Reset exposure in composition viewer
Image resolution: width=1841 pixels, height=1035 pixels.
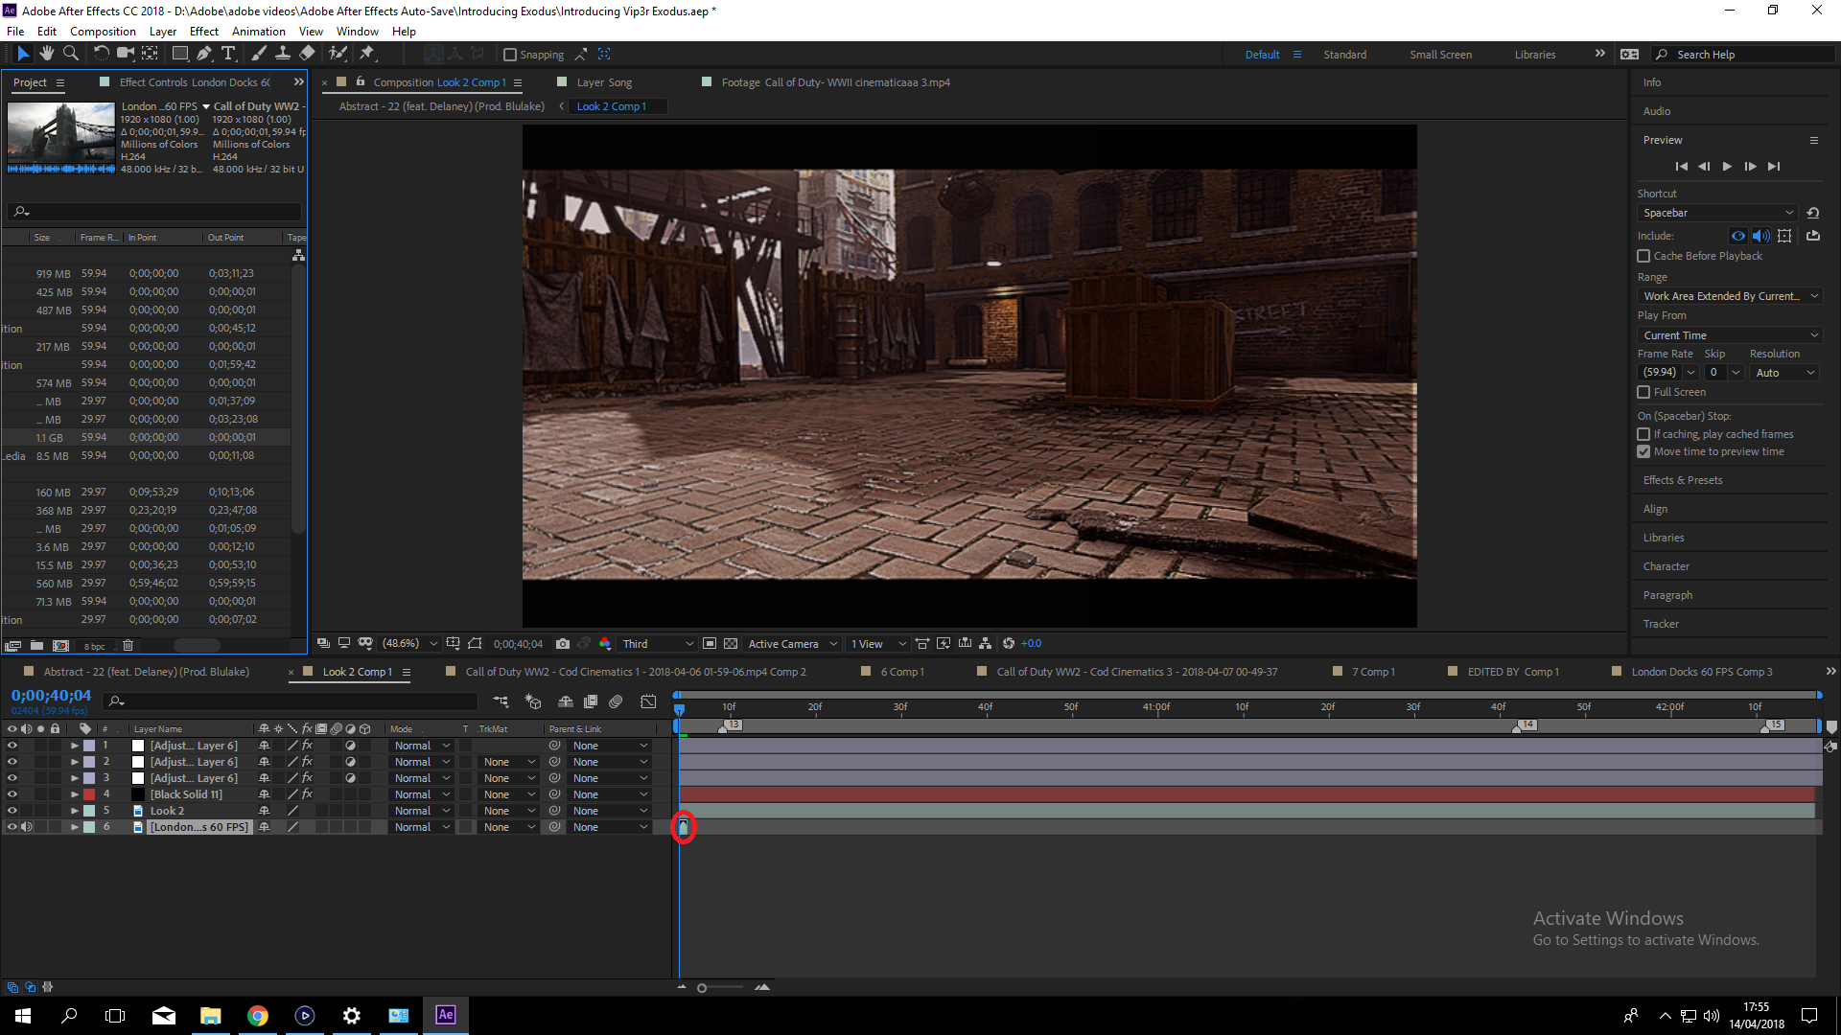(1009, 644)
